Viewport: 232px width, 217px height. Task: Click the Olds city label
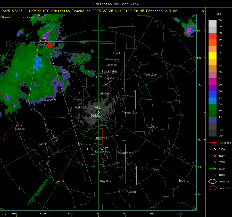(x=98, y=108)
